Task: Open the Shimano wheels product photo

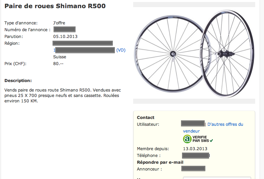Action: (x=194, y=53)
